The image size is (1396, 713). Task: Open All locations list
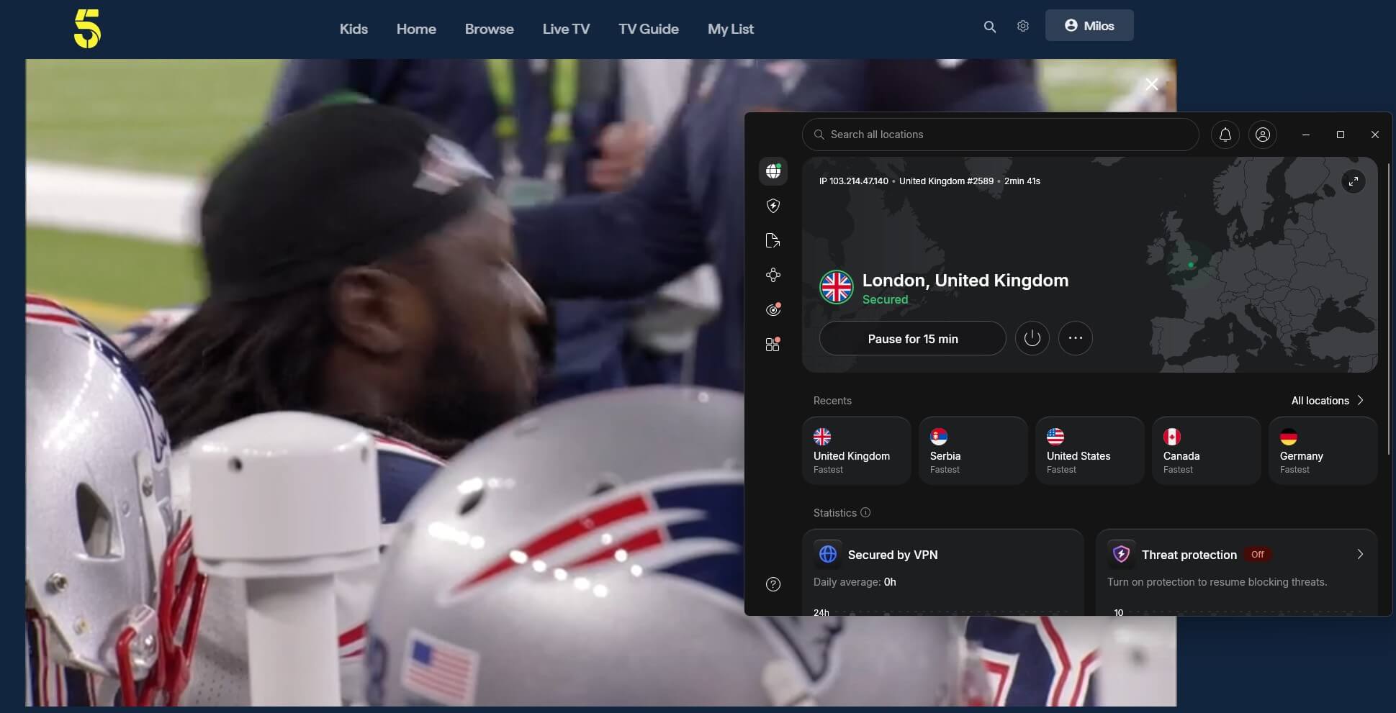pos(1328,401)
